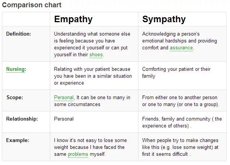Image resolution: width=230 pixels, height=165 pixels.
Task: Select the "Empathy" column header
Action: pos(73,19)
